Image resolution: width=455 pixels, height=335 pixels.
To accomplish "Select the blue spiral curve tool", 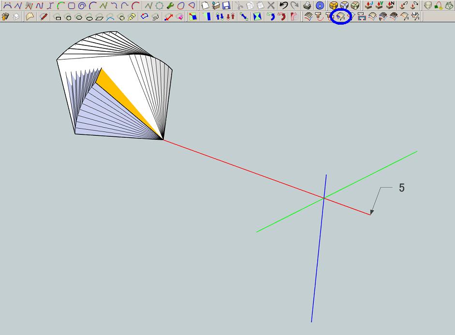I will tap(82, 5).
